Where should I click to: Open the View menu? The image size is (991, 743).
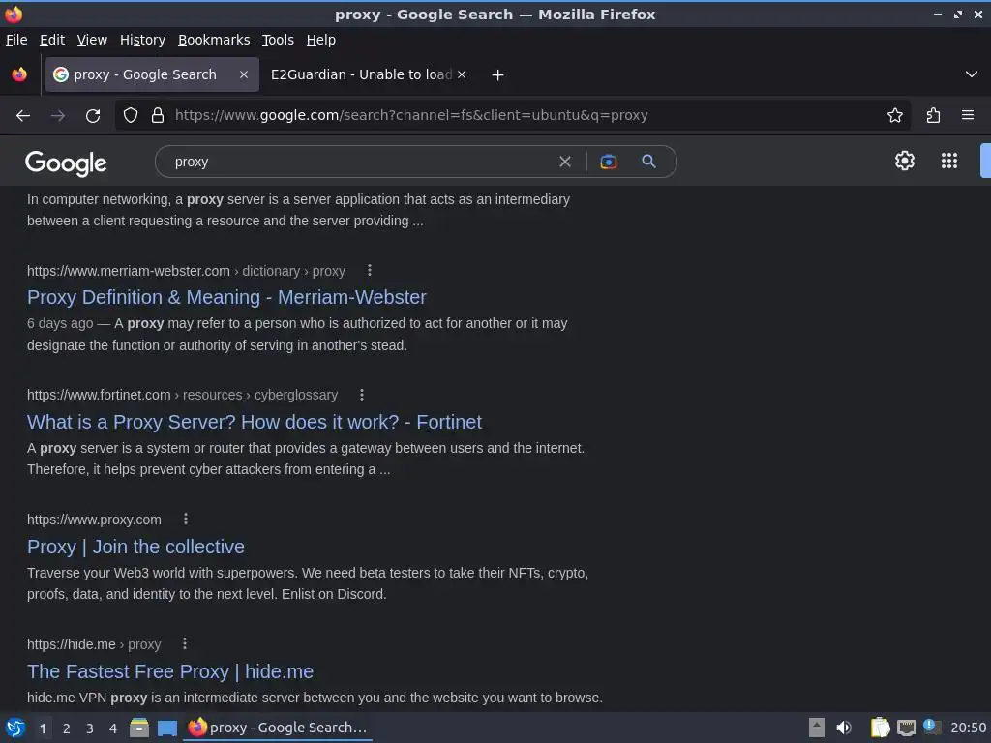92,40
